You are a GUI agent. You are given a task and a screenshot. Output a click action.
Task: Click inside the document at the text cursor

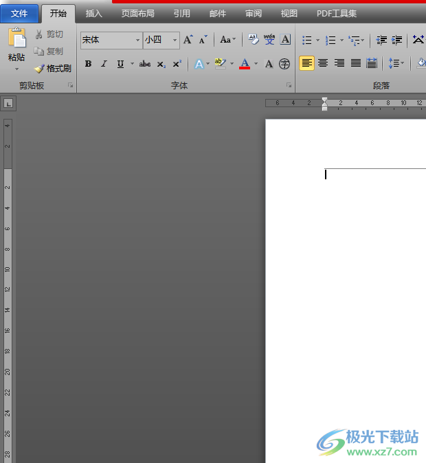(x=326, y=174)
